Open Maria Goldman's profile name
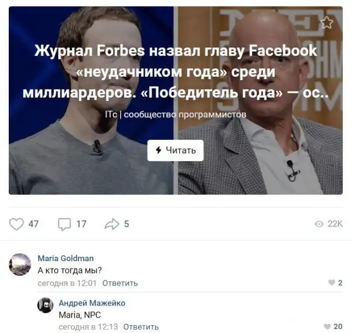 (66, 258)
